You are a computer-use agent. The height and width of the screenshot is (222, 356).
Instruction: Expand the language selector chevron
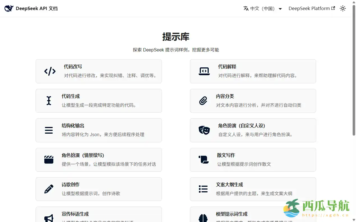click(280, 9)
